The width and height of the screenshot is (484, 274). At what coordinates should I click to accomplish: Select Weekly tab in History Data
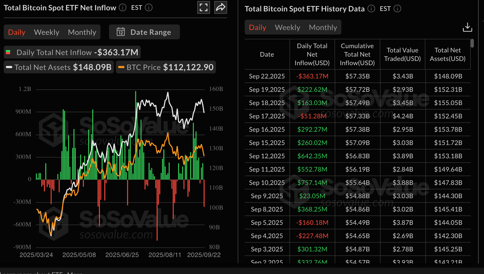point(287,27)
